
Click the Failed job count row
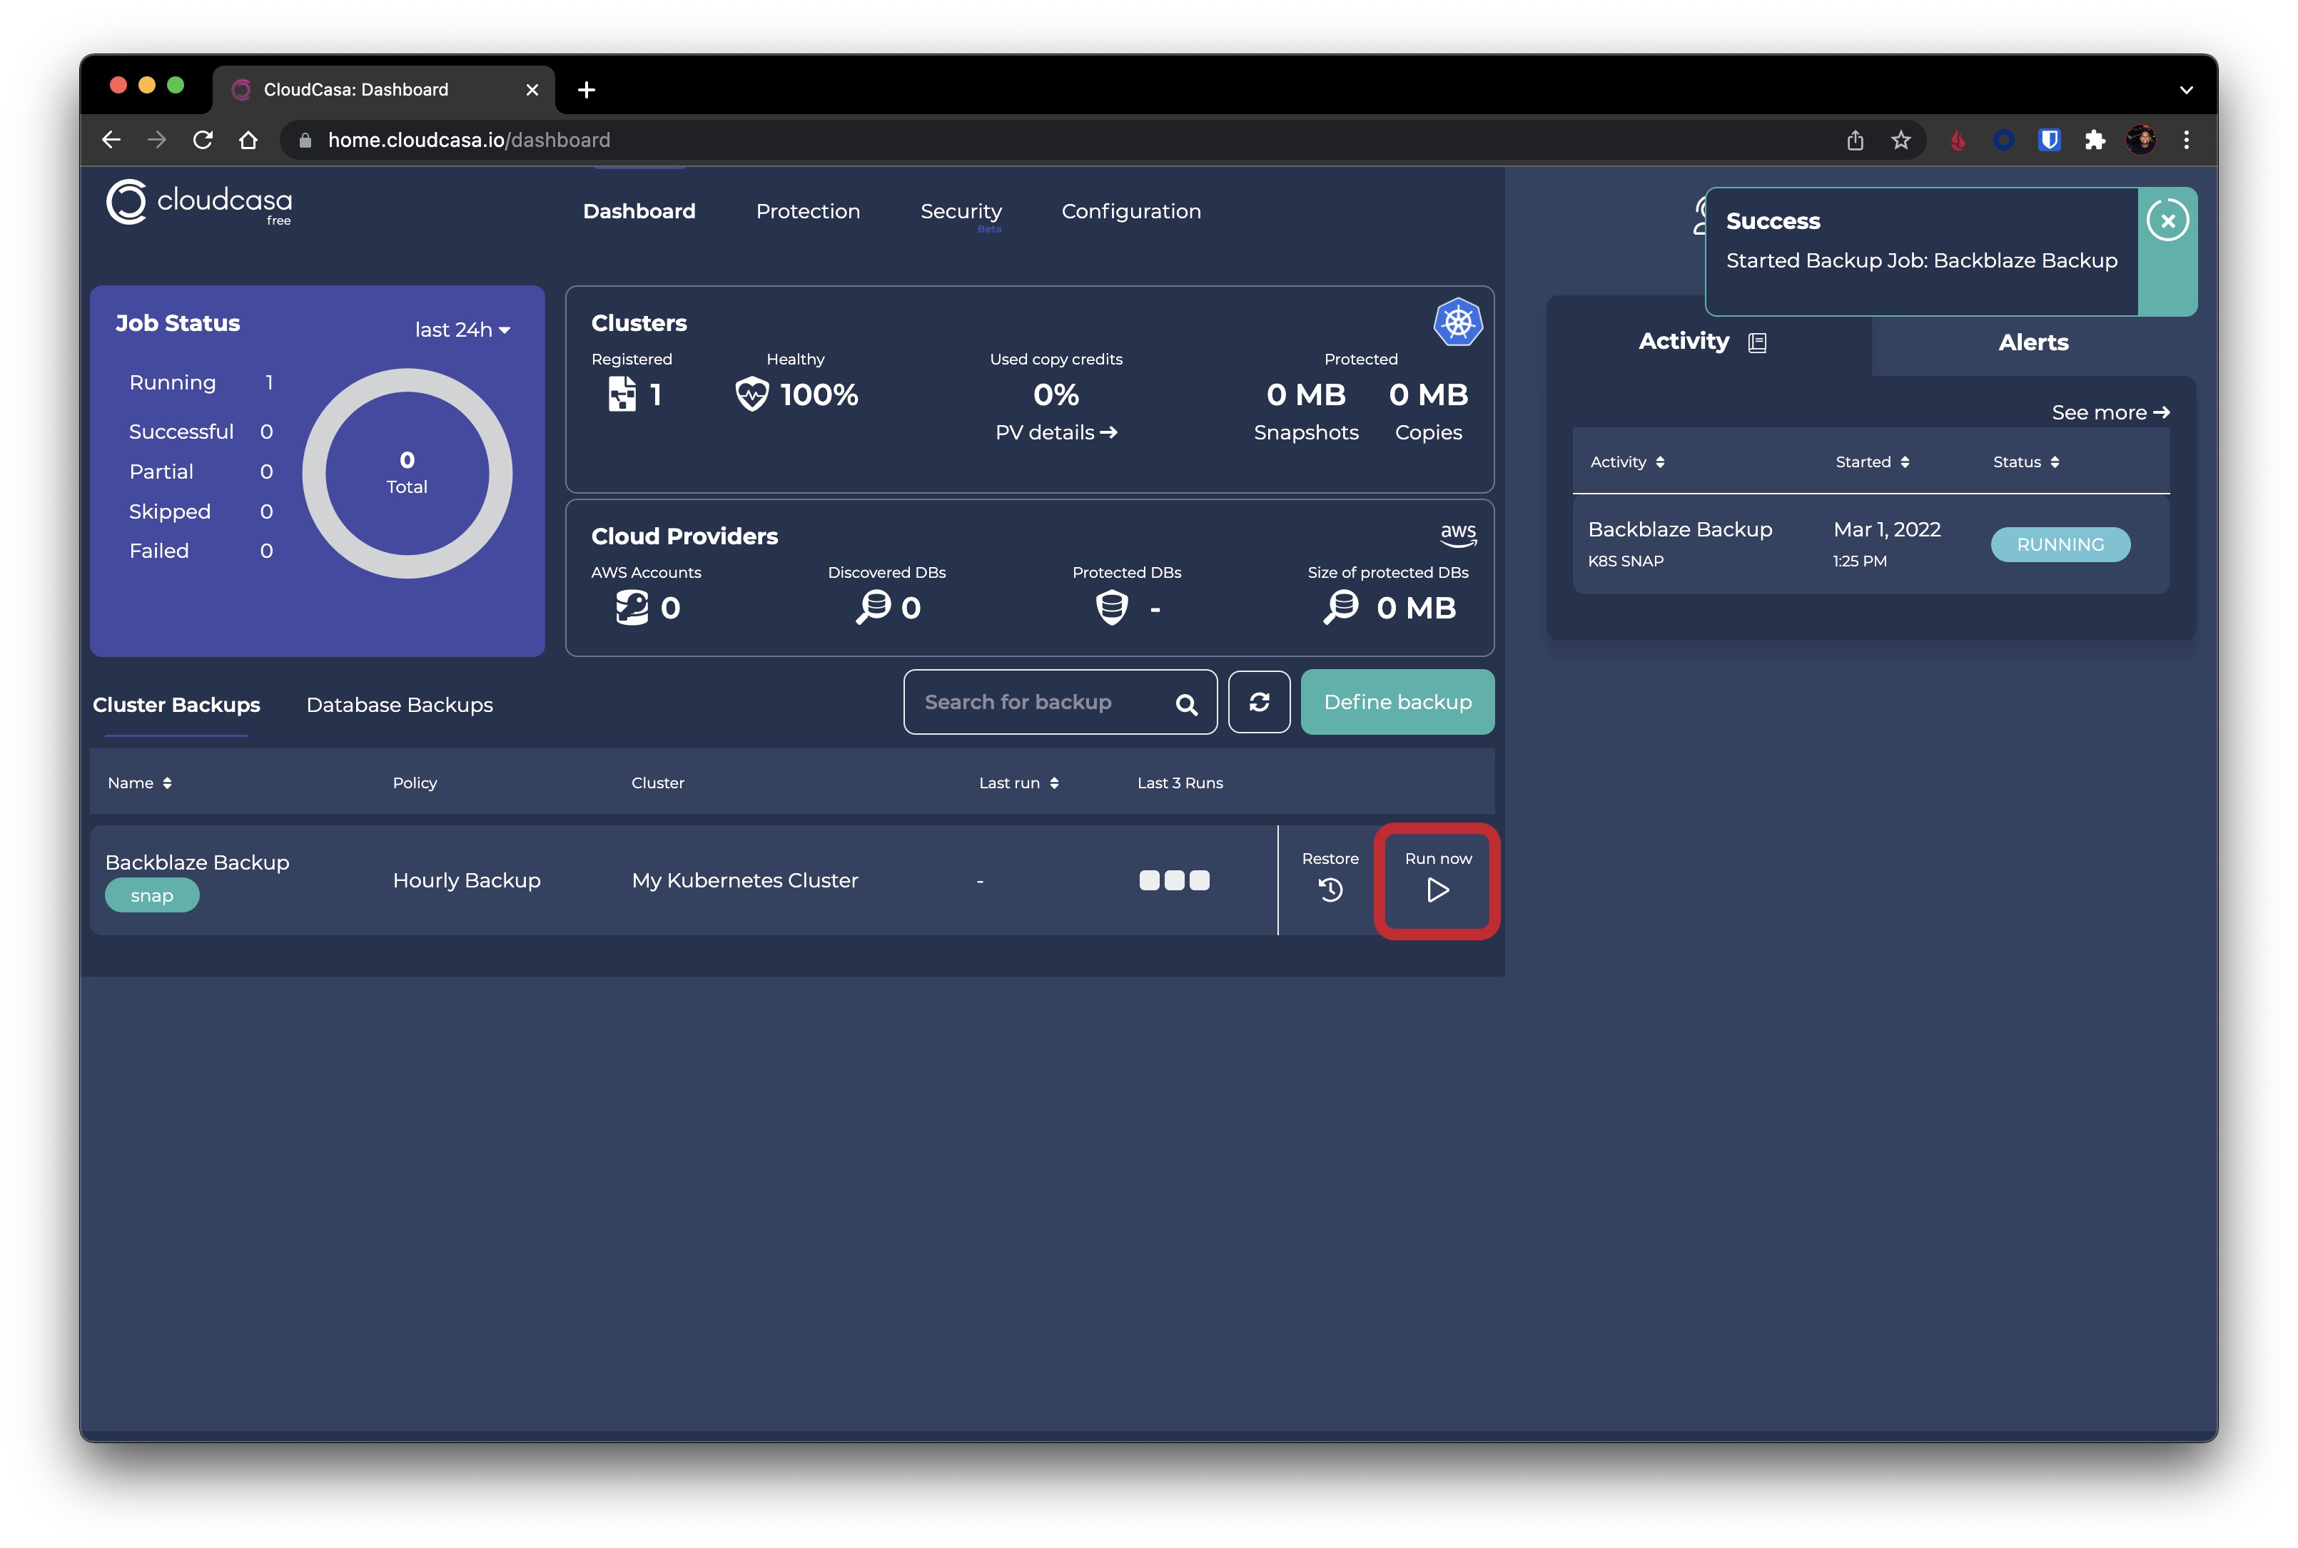(x=201, y=551)
